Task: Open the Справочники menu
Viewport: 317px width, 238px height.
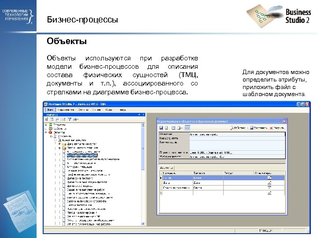Action: coord(66,110)
